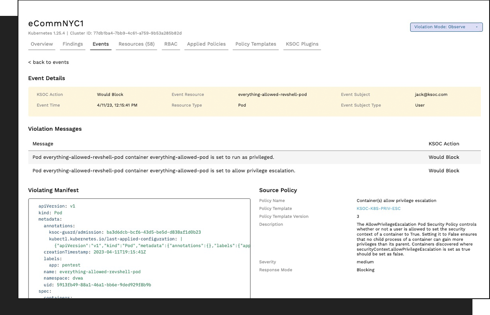Click the Would Block value under KSOC Action
The height and width of the screenshot is (315, 490).
tap(110, 94)
